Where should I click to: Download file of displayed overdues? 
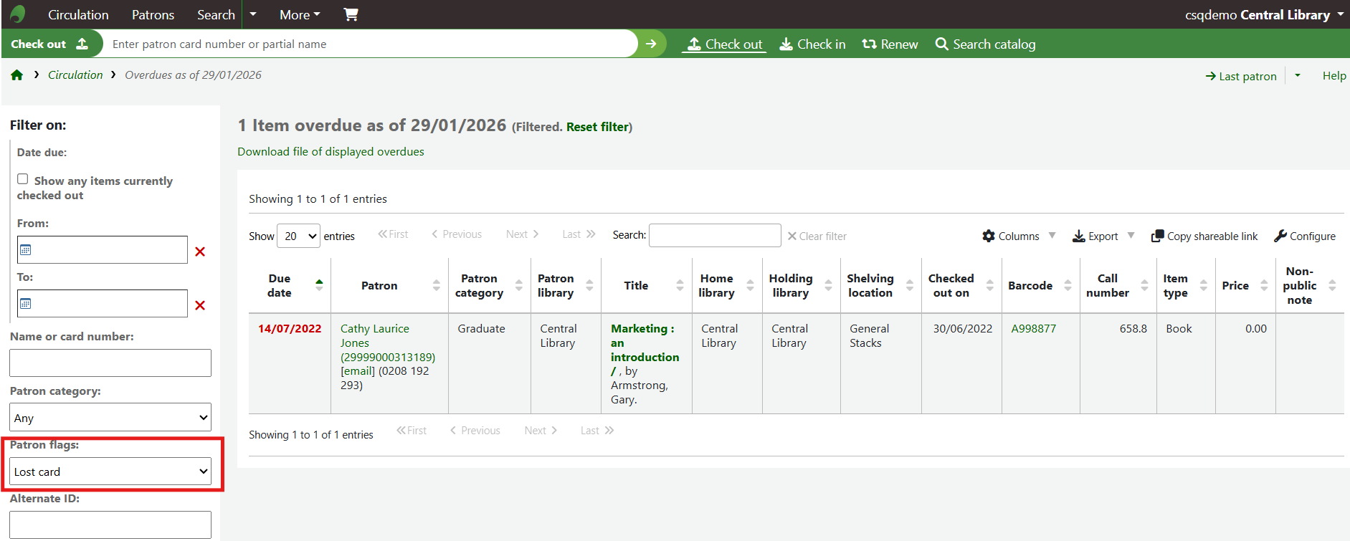pos(331,152)
